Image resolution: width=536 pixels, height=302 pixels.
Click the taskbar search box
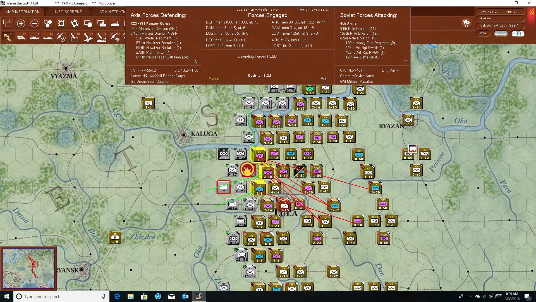[x=61, y=296]
